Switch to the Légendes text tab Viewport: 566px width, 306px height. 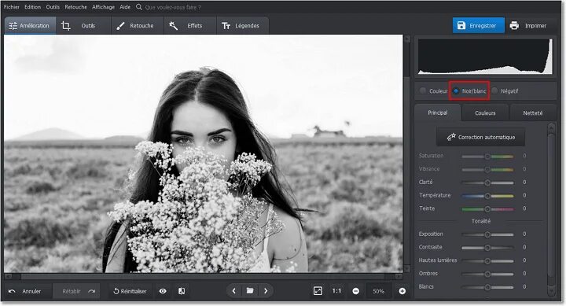tap(242, 26)
